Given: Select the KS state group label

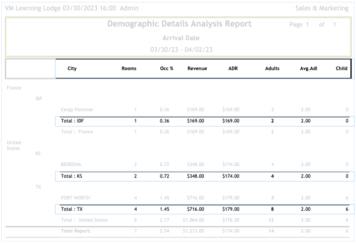Looking at the screenshot, I should coord(38,154).
